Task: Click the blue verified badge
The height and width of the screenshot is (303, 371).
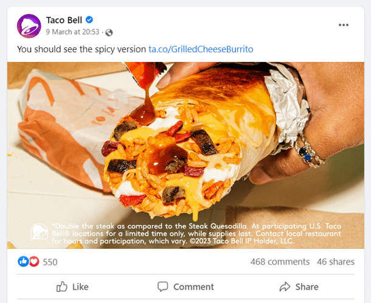Action: point(89,20)
